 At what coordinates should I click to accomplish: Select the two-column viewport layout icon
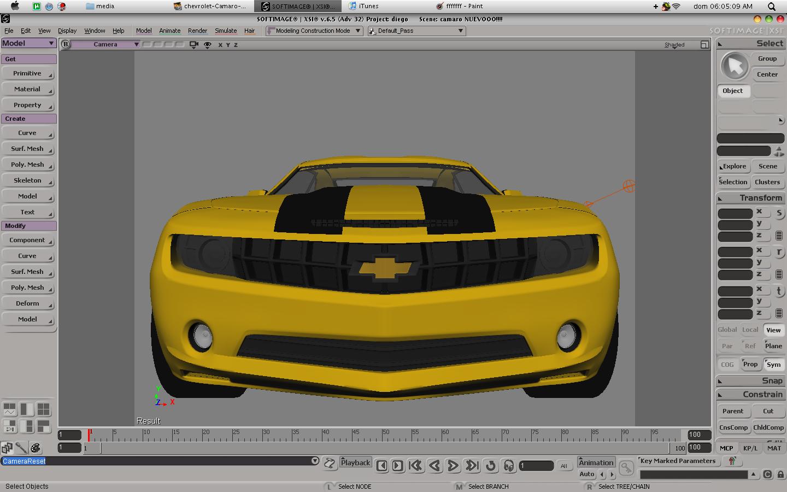(27, 409)
